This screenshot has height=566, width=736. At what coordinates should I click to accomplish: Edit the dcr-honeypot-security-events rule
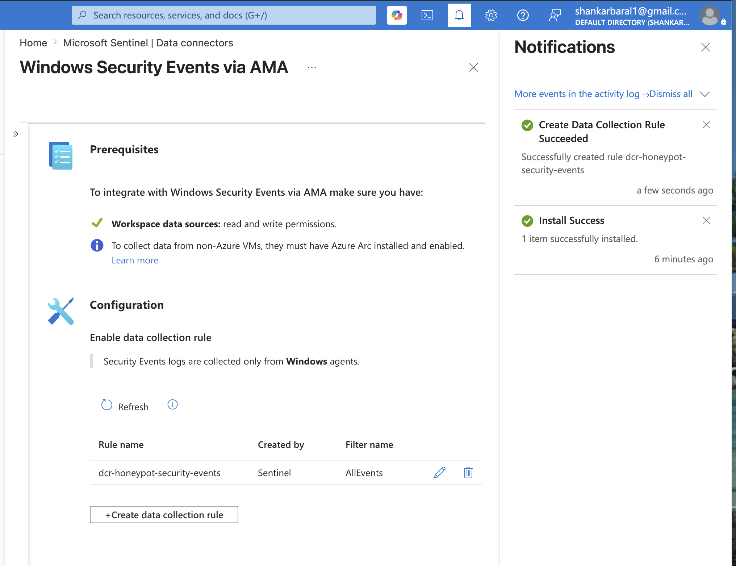click(439, 473)
